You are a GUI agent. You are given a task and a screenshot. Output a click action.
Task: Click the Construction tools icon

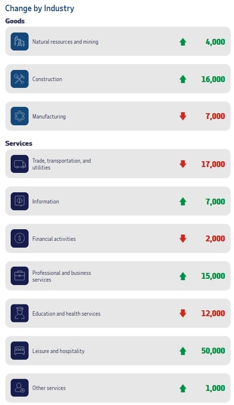19,79
